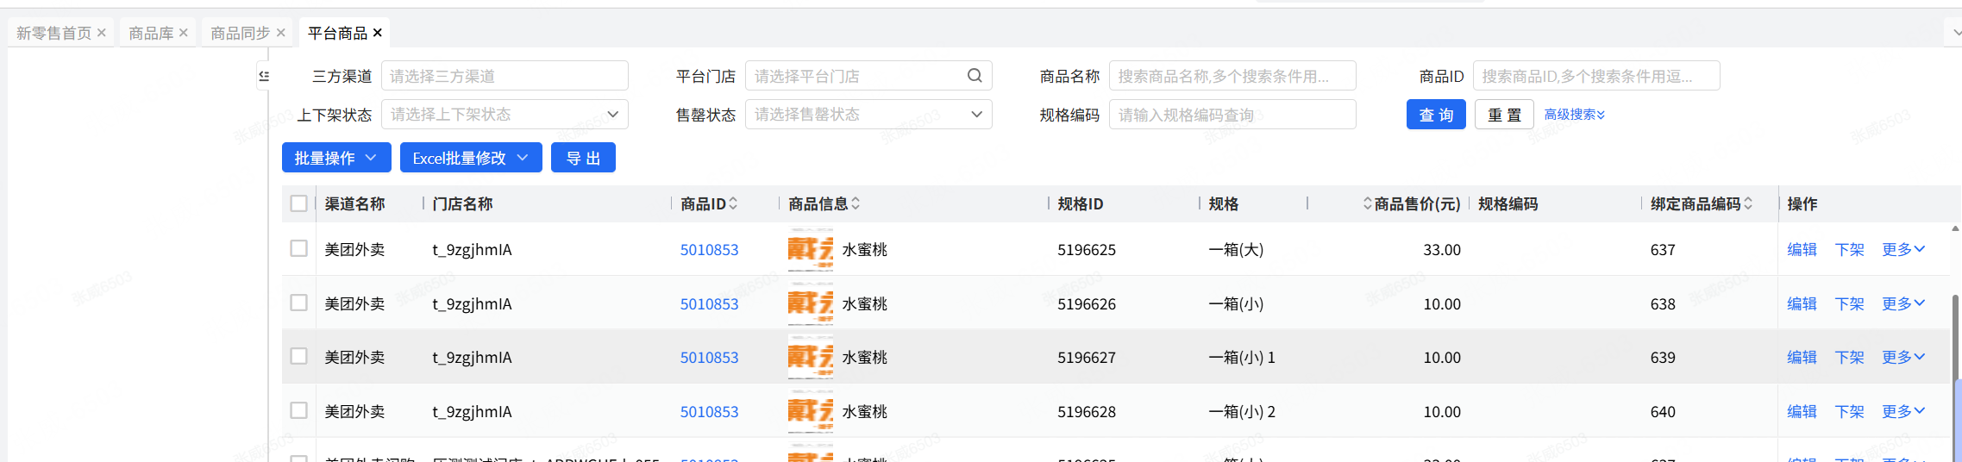The image size is (1962, 462).
Task: Expand 高级搜索 options
Action: point(1575,114)
